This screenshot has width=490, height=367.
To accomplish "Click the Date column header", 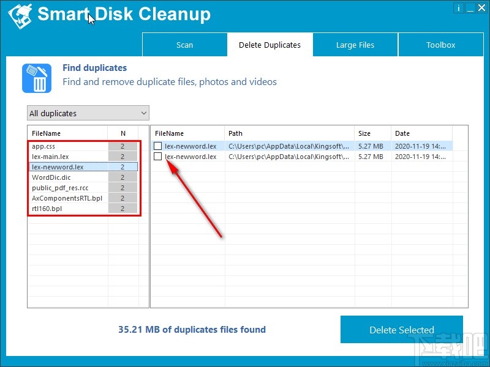I will click(x=421, y=133).
